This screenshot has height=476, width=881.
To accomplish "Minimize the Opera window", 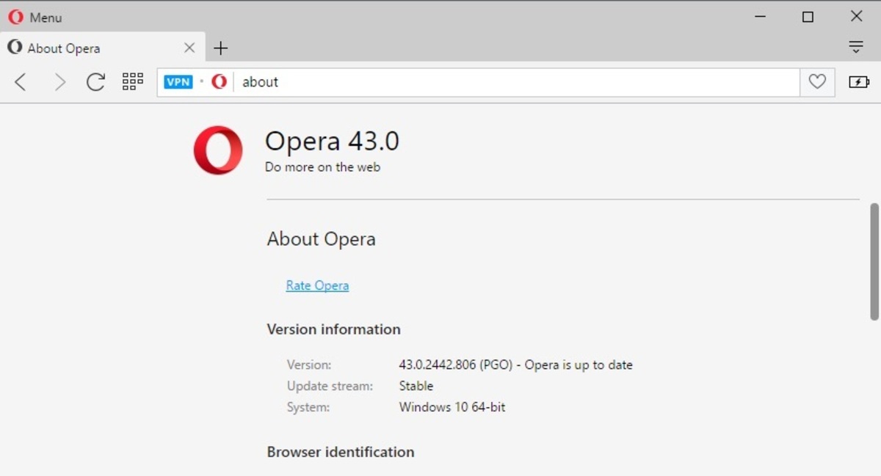I will click(x=760, y=16).
